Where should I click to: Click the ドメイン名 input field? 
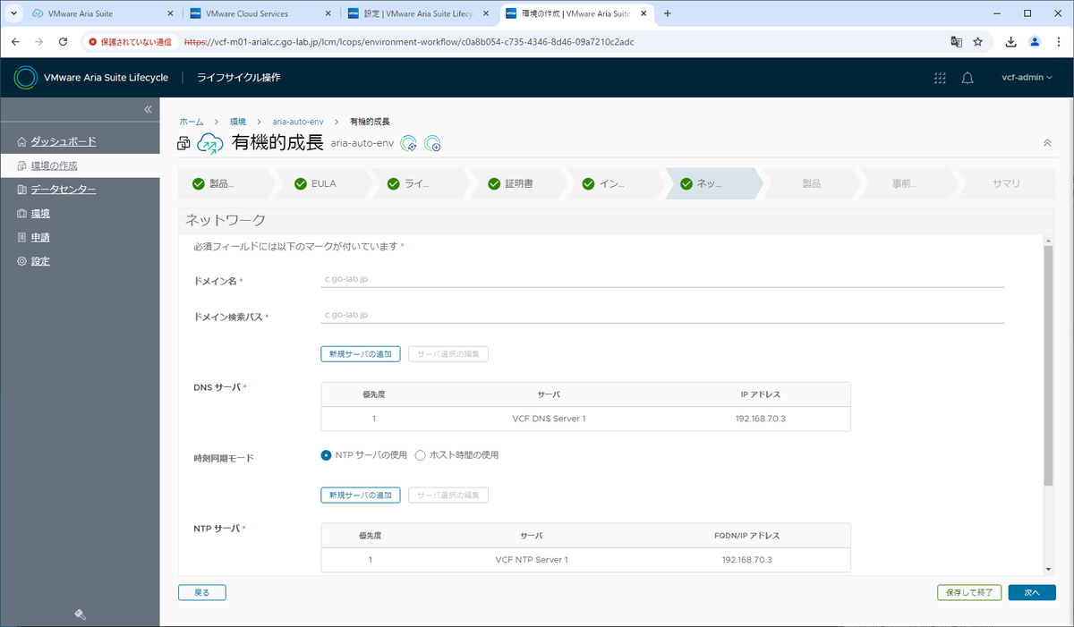coord(662,279)
